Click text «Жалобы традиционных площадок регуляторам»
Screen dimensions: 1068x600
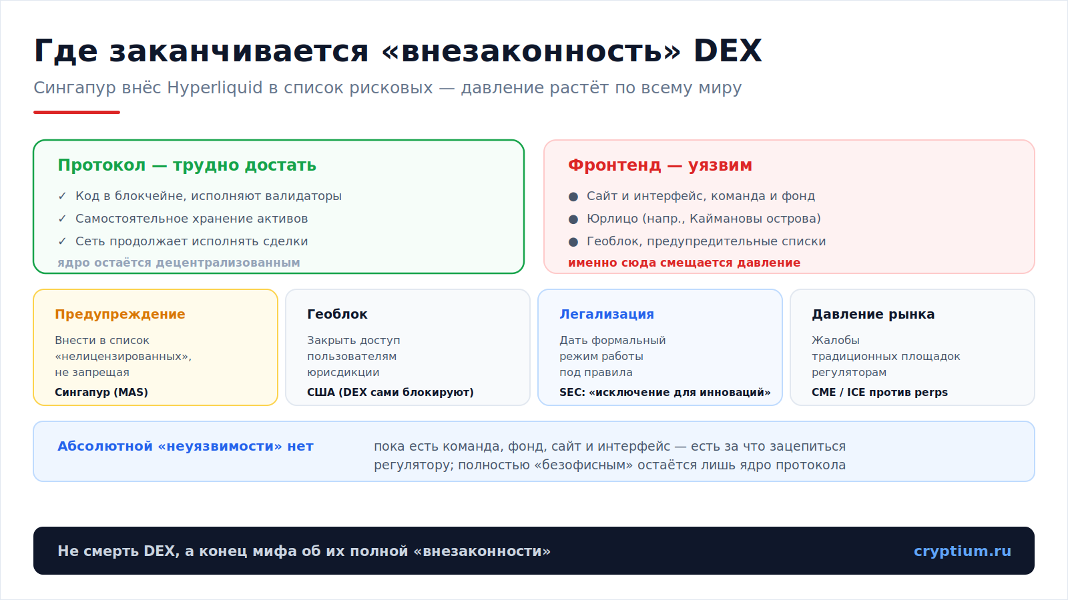click(886, 357)
